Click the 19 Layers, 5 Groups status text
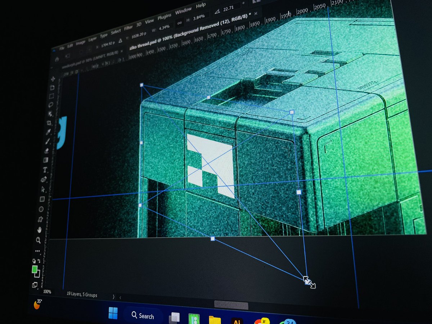This screenshot has width=432, height=324. (x=82, y=295)
